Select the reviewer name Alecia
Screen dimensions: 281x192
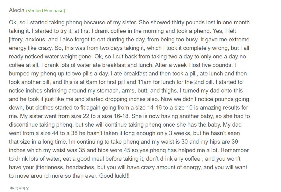pyautogui.click(x=17, y=10)
